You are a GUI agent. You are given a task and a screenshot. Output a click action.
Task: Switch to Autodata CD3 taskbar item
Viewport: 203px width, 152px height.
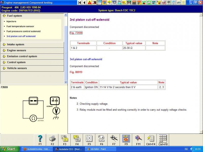coord(69,149)
